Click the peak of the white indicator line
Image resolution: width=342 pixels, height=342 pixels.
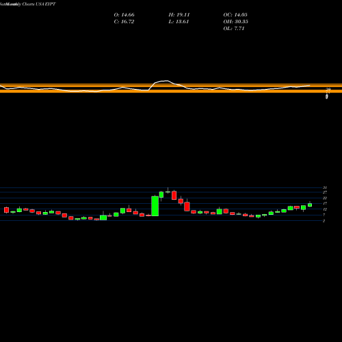167,81
